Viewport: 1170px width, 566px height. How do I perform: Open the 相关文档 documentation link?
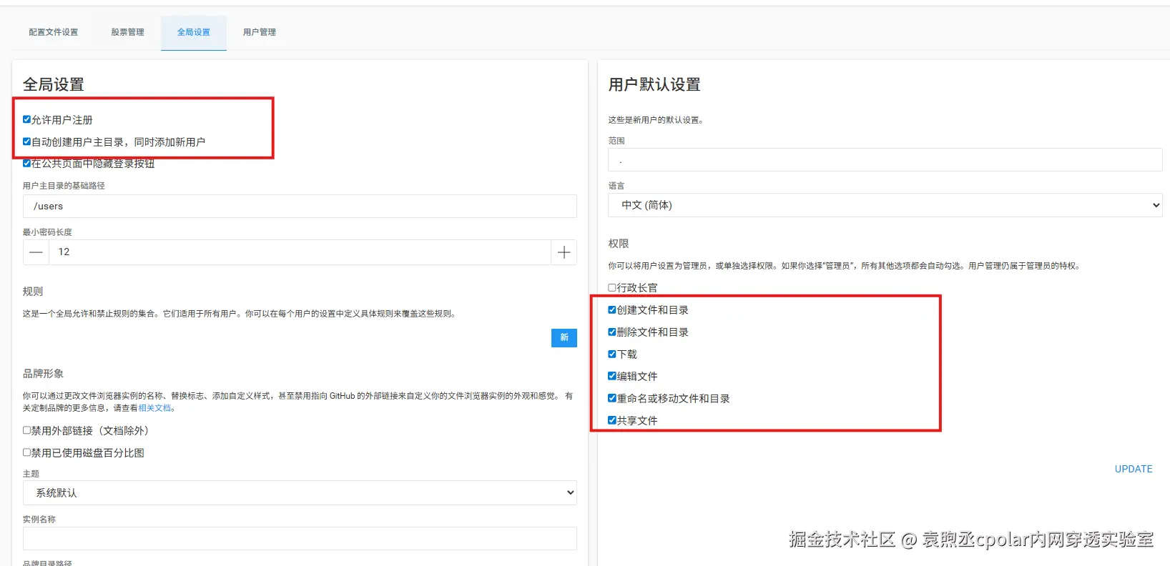[x=154, y=408]
